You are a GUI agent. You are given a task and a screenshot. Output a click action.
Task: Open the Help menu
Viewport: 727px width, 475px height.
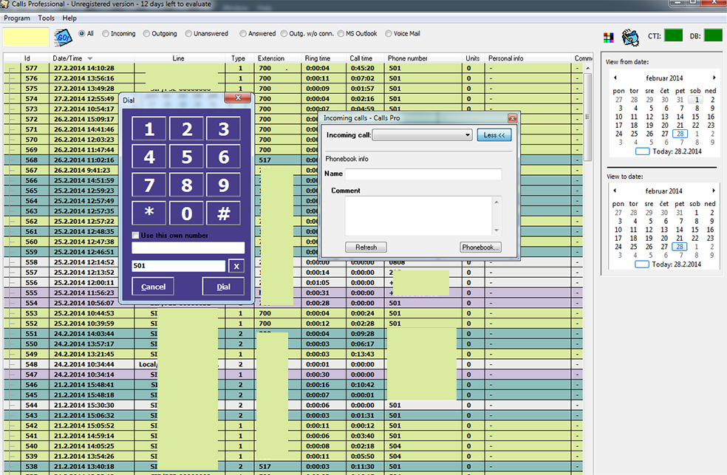pos(69,18)
